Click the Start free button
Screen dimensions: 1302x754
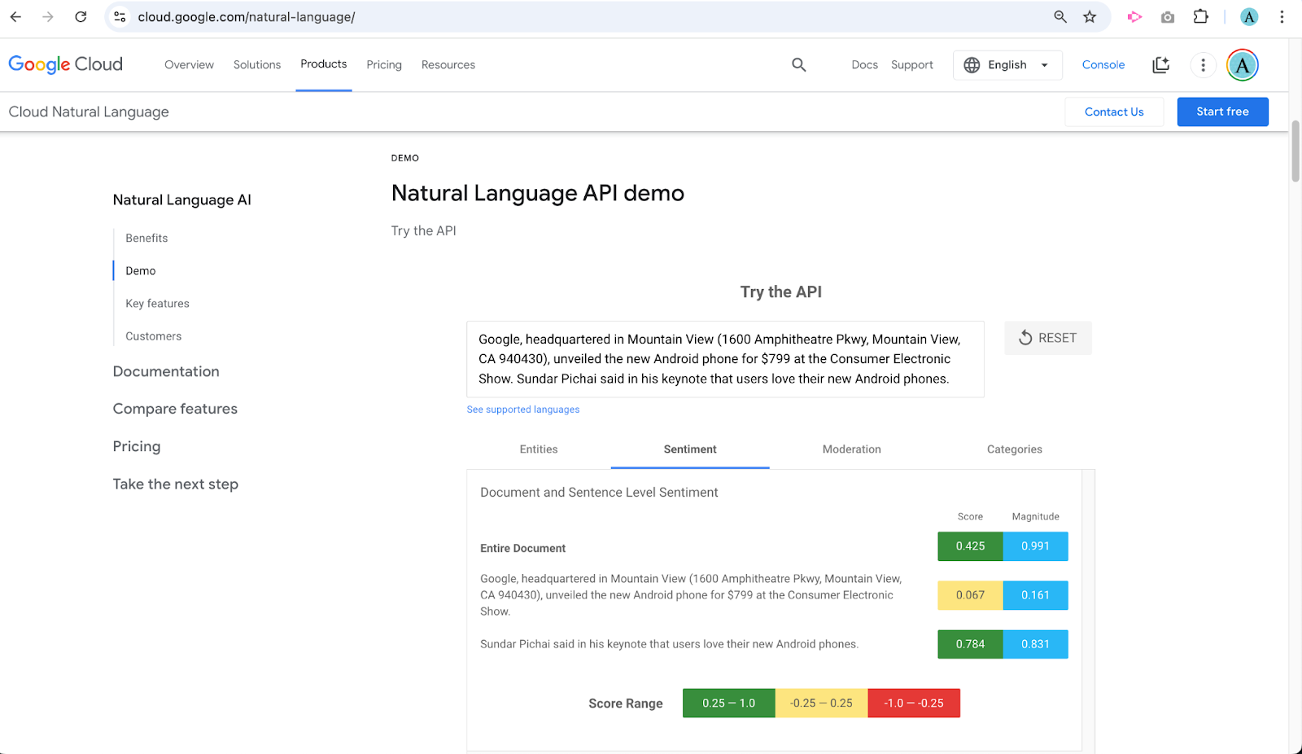tap(1222, 112)
